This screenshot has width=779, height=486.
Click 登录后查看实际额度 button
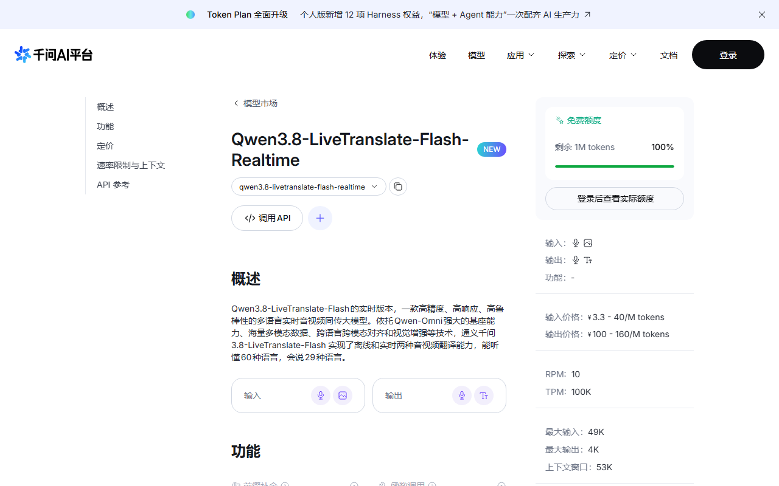pos(615,199)
